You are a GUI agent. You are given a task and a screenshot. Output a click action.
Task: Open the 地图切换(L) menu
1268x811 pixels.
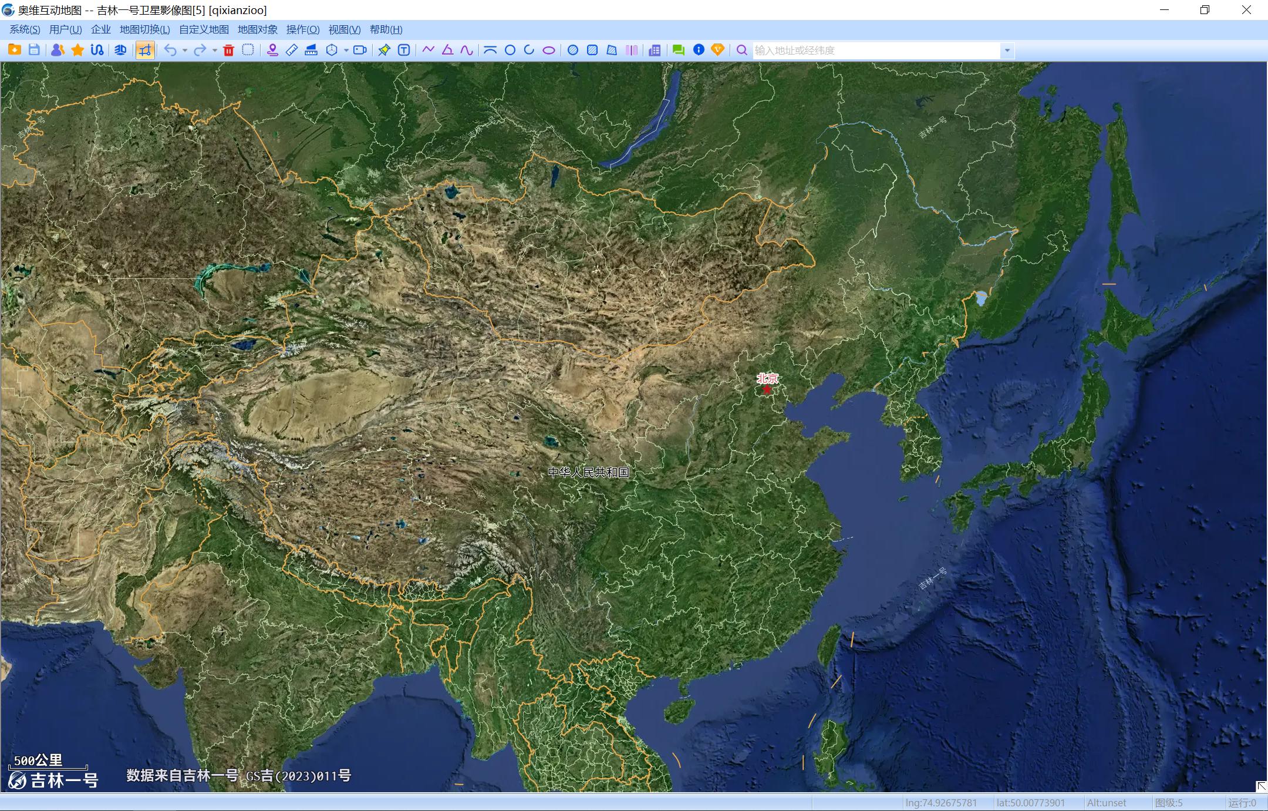click(x=144, y=29)
